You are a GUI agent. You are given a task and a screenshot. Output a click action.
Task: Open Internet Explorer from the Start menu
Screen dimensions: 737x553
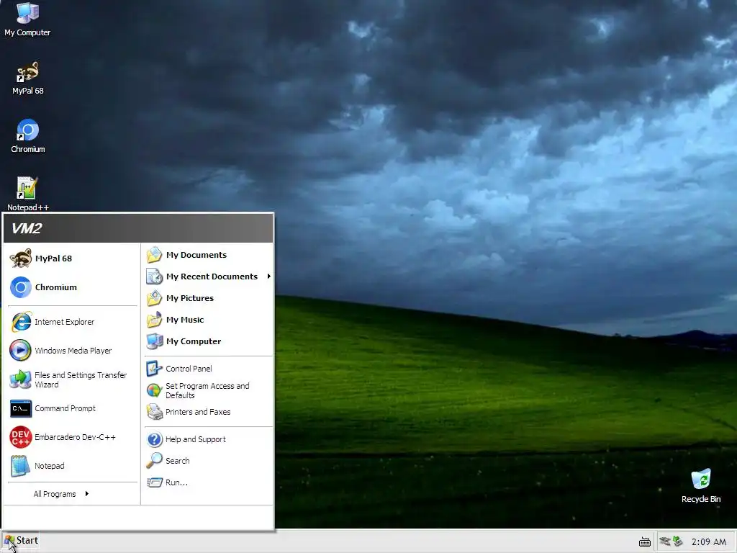click(x=73, y=322)
